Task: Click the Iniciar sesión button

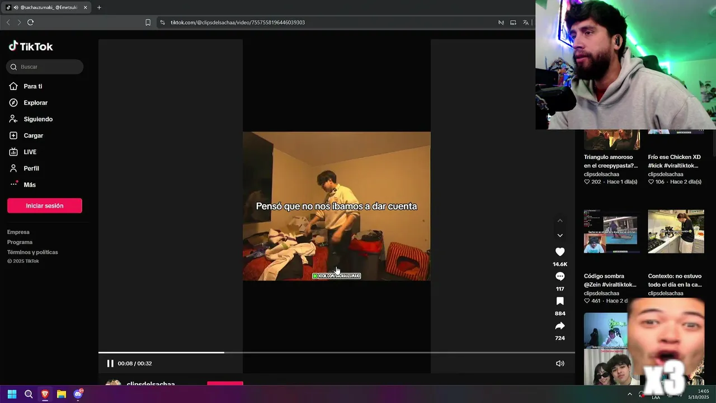Action: tap(45, 205)
